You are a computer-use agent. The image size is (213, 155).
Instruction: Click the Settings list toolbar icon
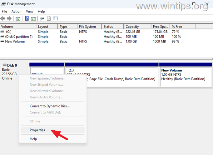click(56, 19)
